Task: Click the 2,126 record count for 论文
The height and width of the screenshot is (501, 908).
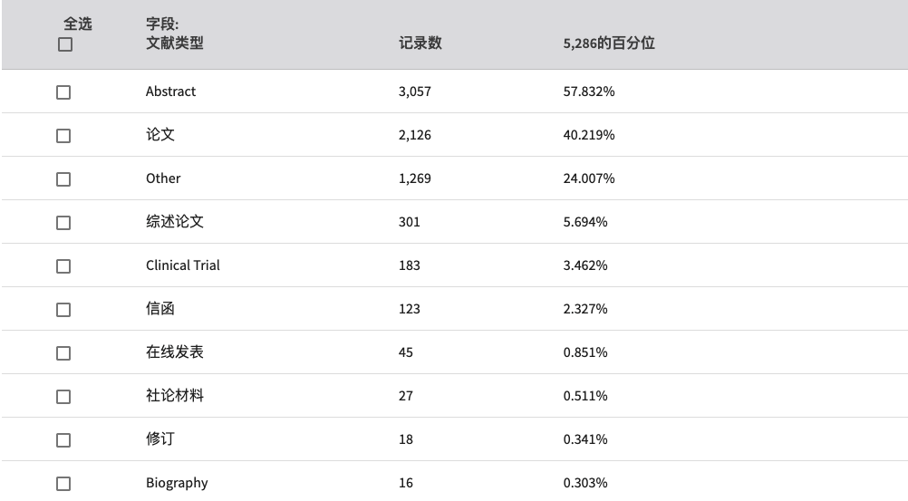Action: point(415,135)
